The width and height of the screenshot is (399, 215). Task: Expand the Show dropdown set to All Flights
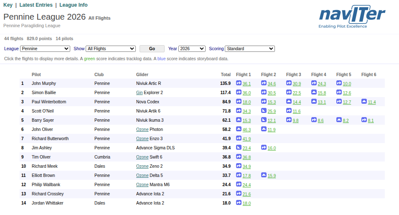pyautogui.click(x=111, y=49)
